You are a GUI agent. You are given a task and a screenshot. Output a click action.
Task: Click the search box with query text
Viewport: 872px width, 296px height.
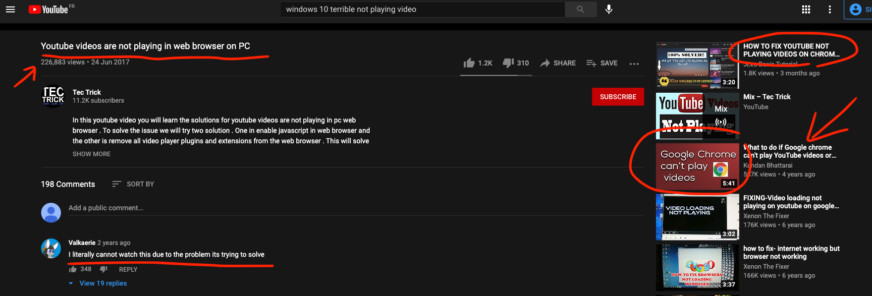coord(423,9)
